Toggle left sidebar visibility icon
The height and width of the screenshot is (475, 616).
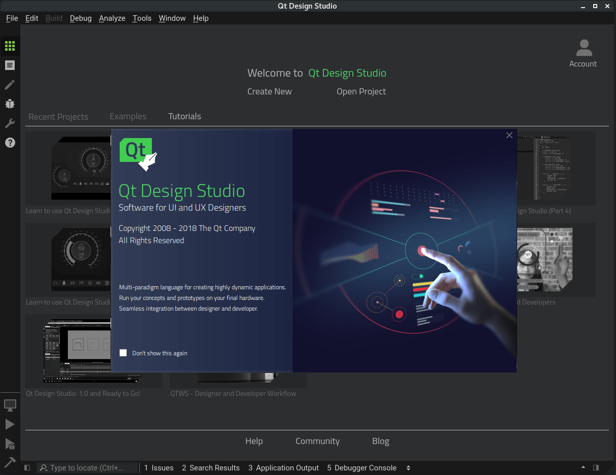click(27, 468)
